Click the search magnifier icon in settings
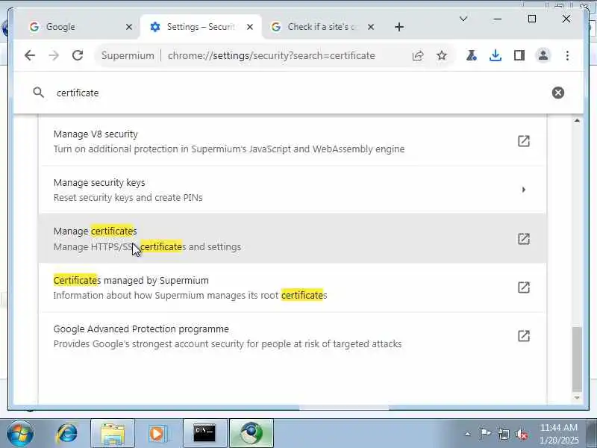The width and height of the screenshot is (597, 448). click(39, 92)
